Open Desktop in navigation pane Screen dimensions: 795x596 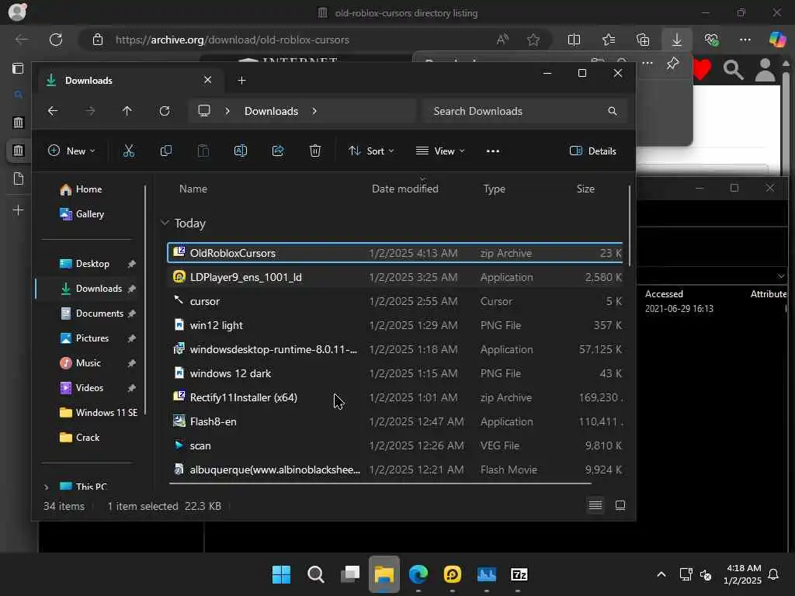(92, 264)
